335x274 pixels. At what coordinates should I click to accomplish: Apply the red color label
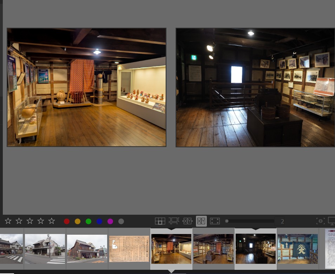67,221
